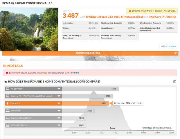Screen dimensions: 180x139
Task: Click the desktop icon on the Office PC (2013) row
Action: click(8, 125)
